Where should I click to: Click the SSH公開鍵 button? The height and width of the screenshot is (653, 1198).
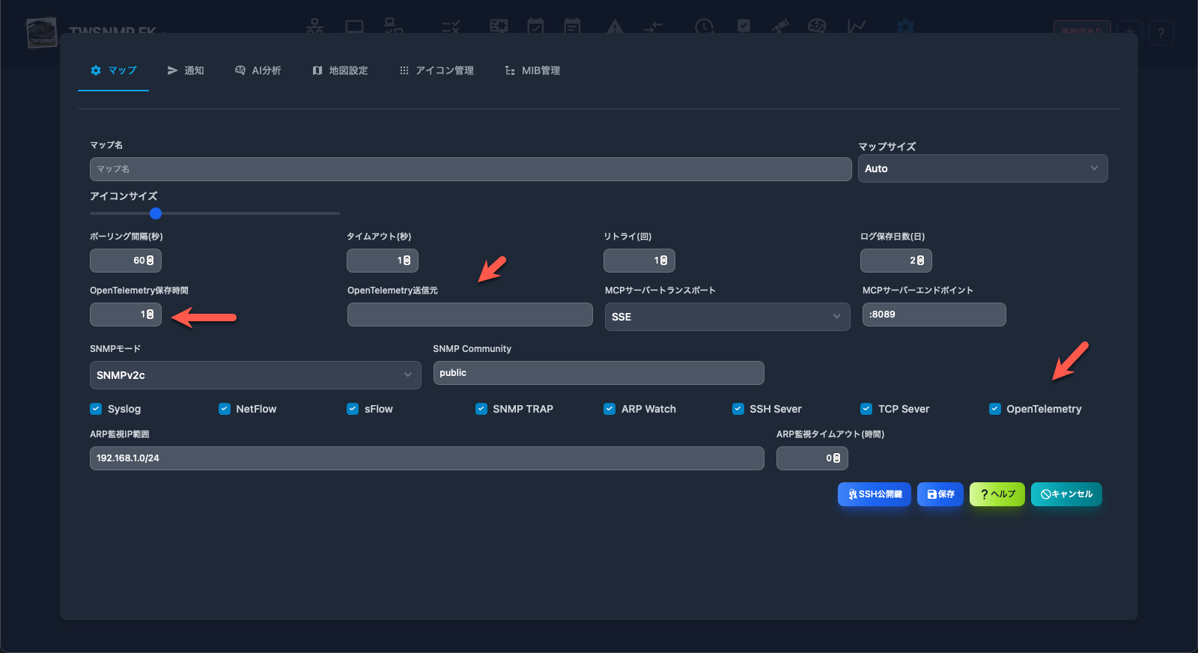[875, 494]
